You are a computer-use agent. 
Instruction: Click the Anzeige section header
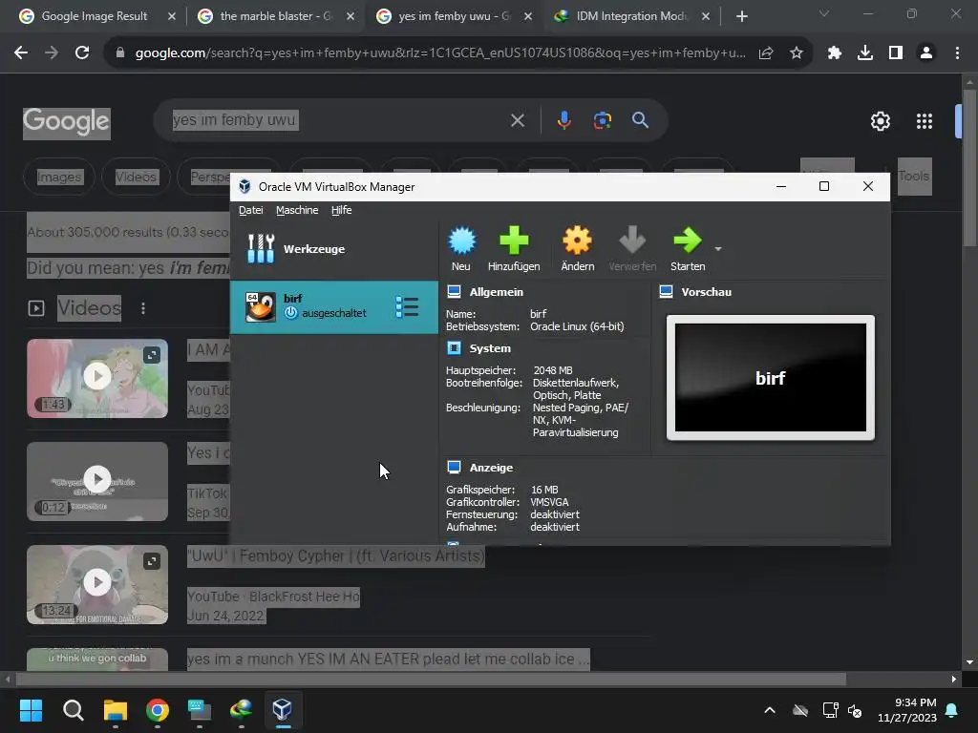491,468
